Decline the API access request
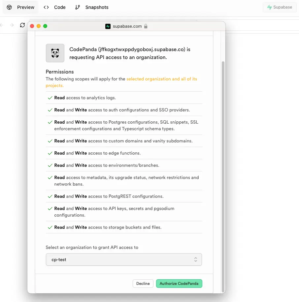Viewport: 299px width, 302px height. point(143,283)
